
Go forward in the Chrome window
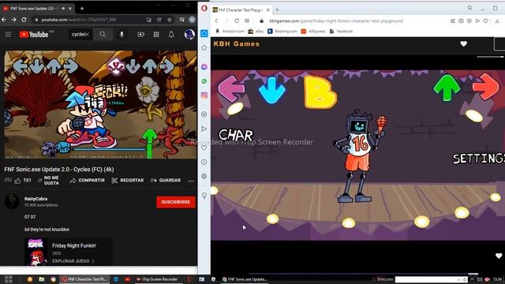pyautogui.click(x=13, y=20)
